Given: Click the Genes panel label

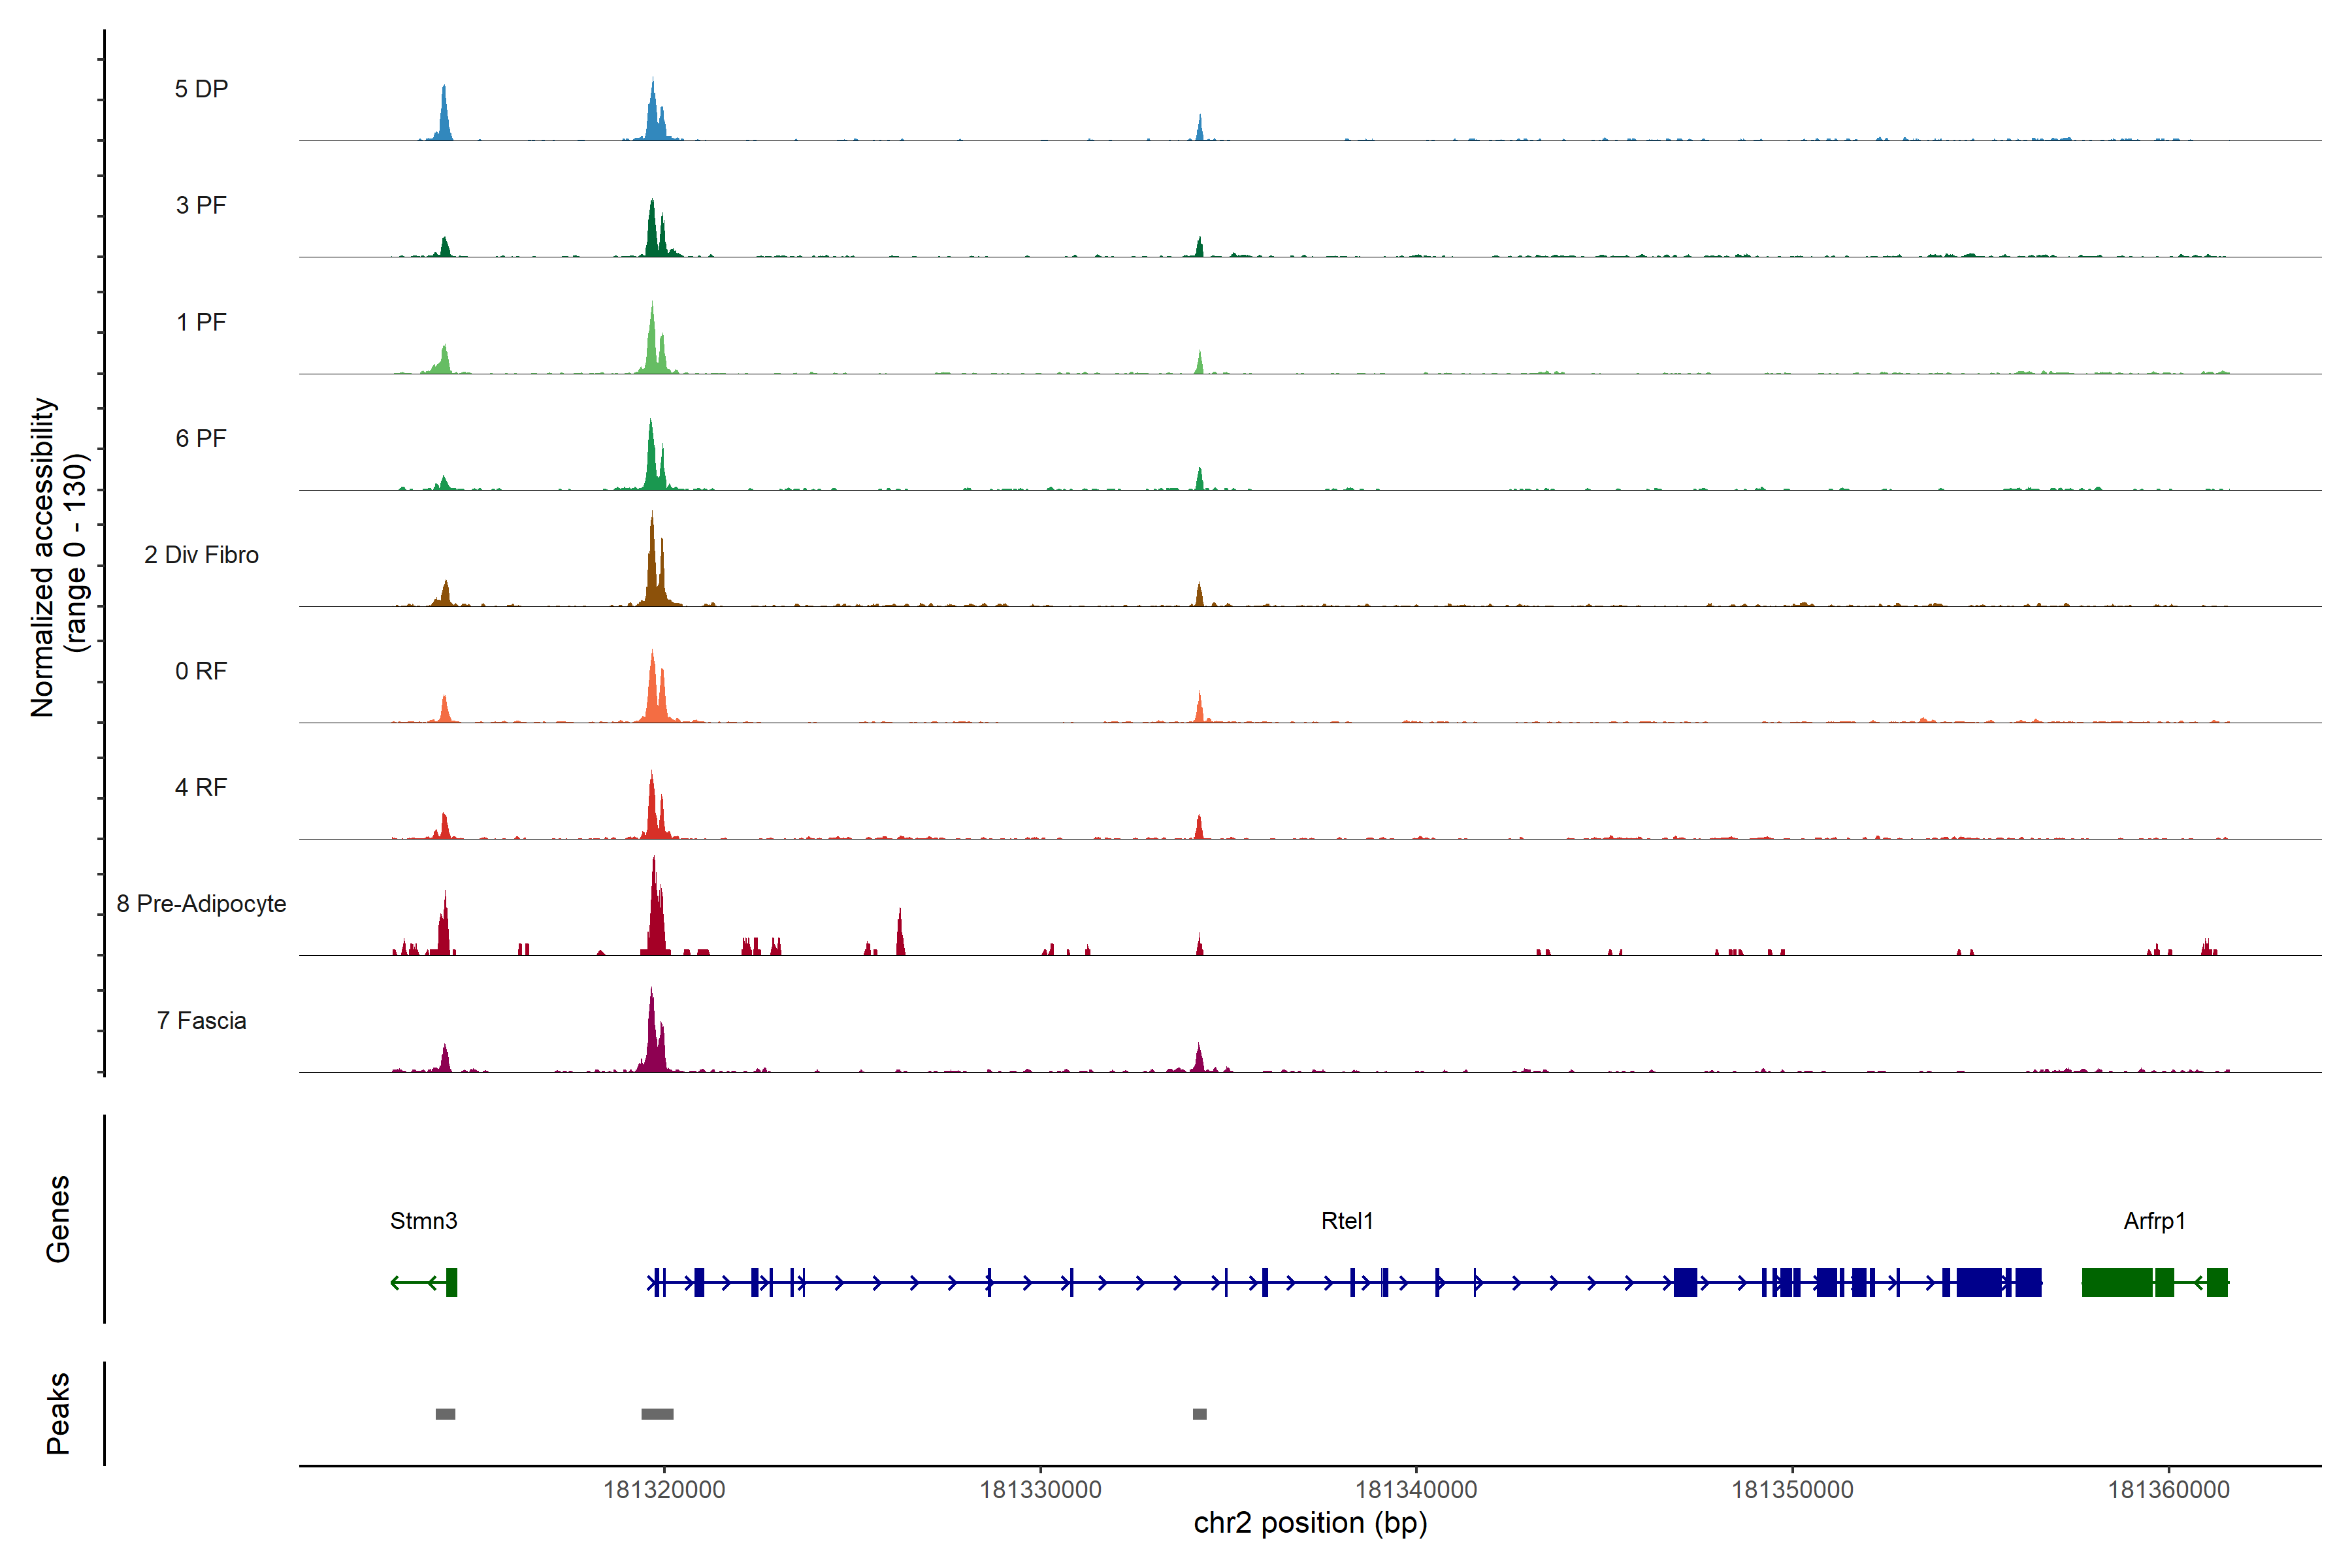Looking at the screenshot, I should 58,1218.
